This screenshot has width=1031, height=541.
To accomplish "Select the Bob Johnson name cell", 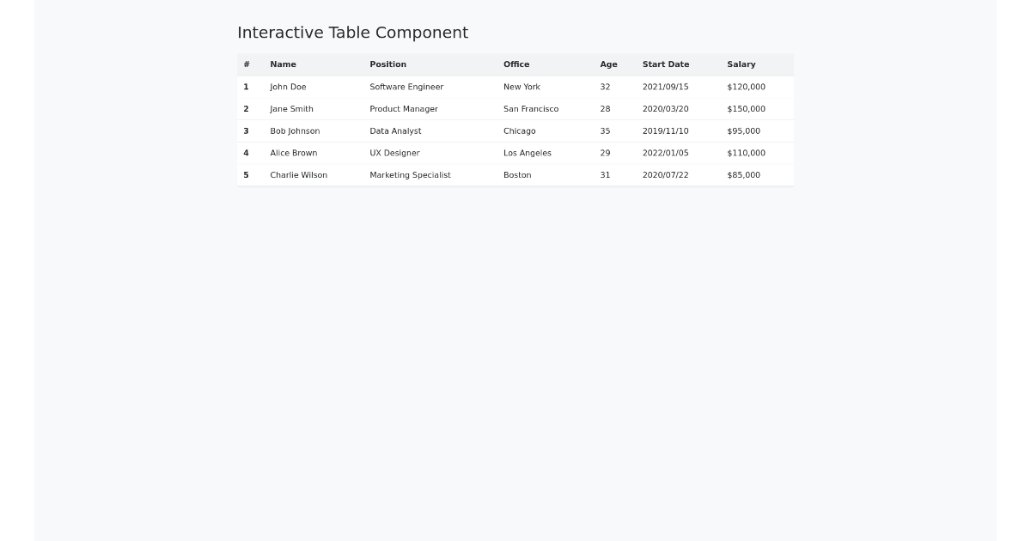I will pyautogui.click(x=314, y=131).
